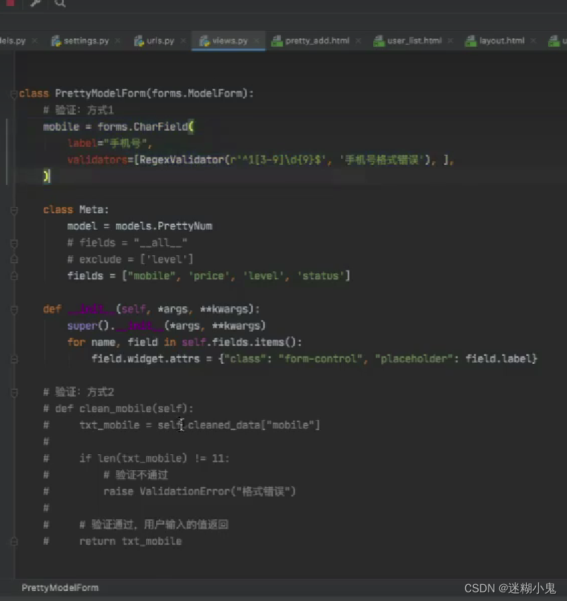The image size is (567, 601).
Task: Click 'field.label' at the end of the attrs line
Action: point(498,358)
